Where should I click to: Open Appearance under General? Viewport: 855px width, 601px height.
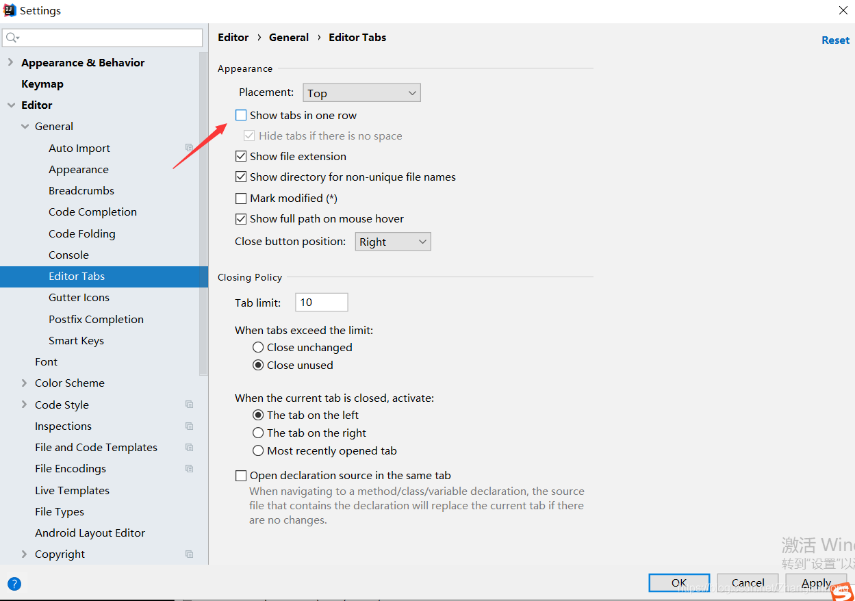[79, 169]
